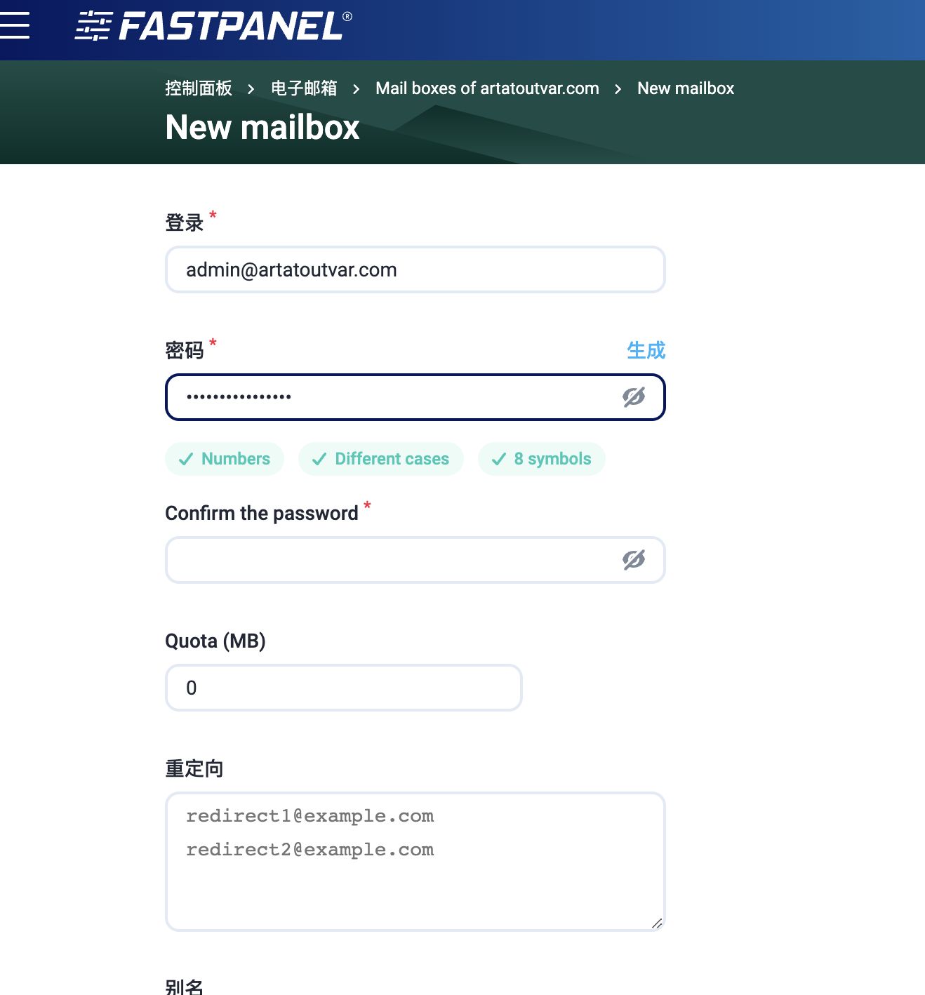Click inside the Confirm the password box
Viewport: 925px width, 995px height.
click(x=386, y=560)
